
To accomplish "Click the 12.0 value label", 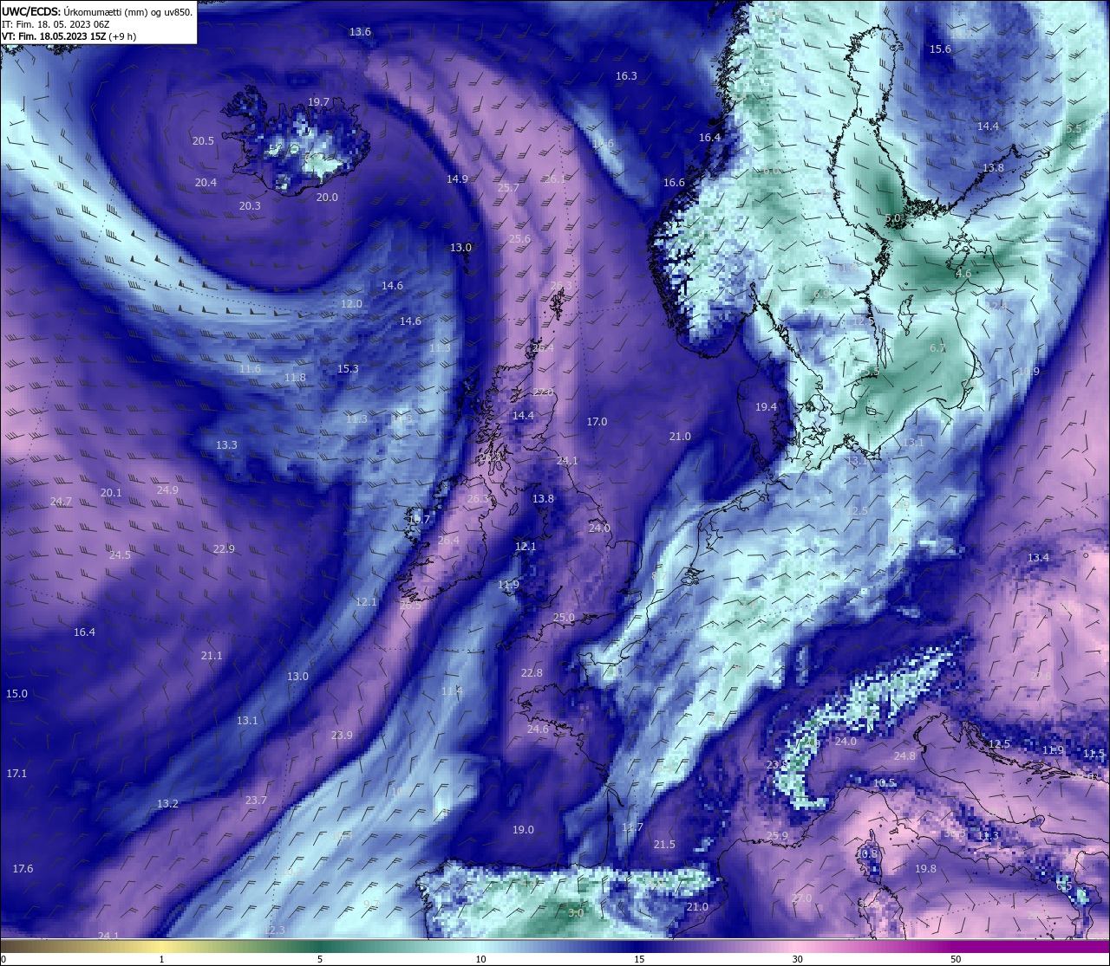I will click(x=351, y=304).
